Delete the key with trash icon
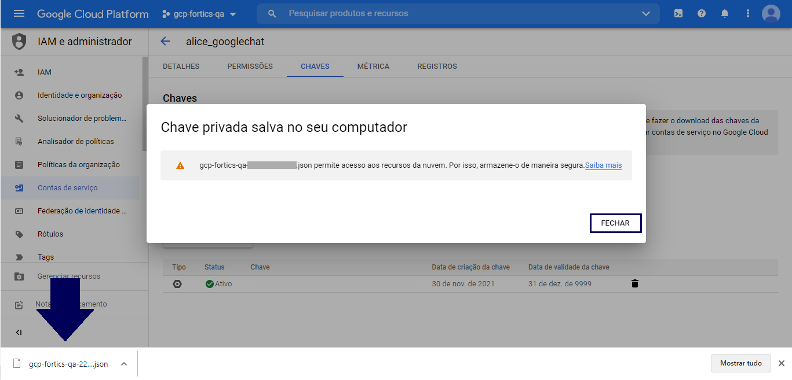 (635, 283)
